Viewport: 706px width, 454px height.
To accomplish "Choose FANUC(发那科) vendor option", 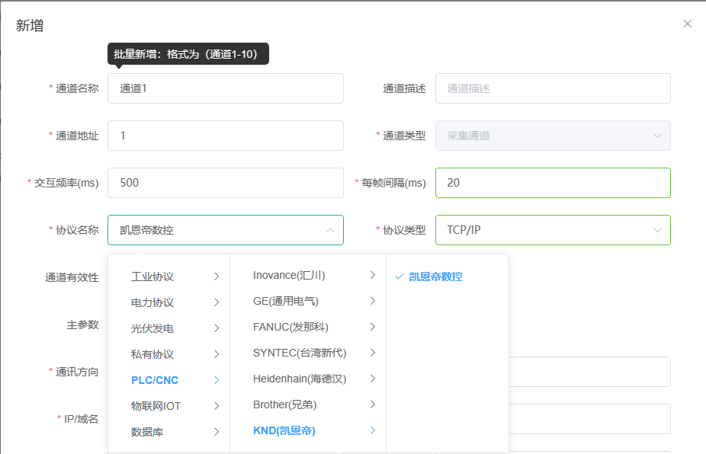I will [x=308, y=327].
